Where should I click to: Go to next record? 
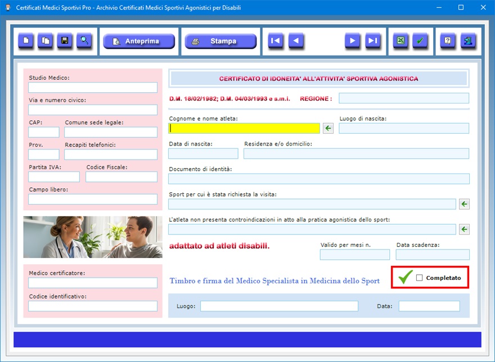(x=352, y=41)
